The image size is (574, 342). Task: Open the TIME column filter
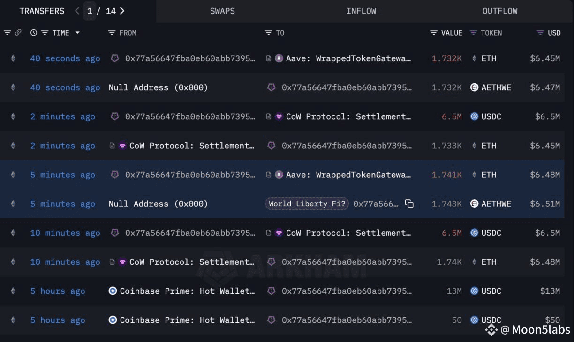pyautogui.click(x=45, y=33)
